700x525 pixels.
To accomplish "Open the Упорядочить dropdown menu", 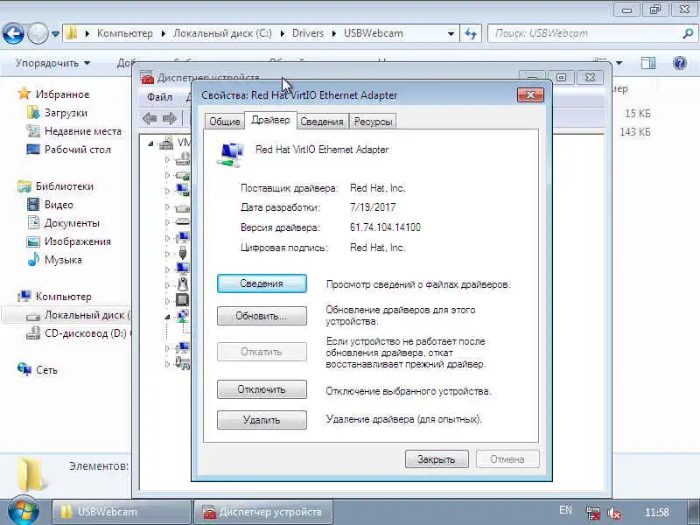I will pos(52,63).
